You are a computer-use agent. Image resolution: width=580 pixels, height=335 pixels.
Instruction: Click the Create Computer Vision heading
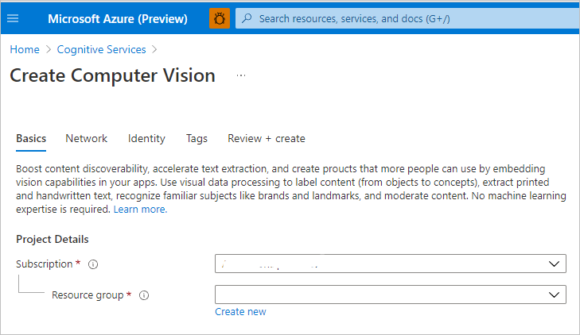[112, 75]
